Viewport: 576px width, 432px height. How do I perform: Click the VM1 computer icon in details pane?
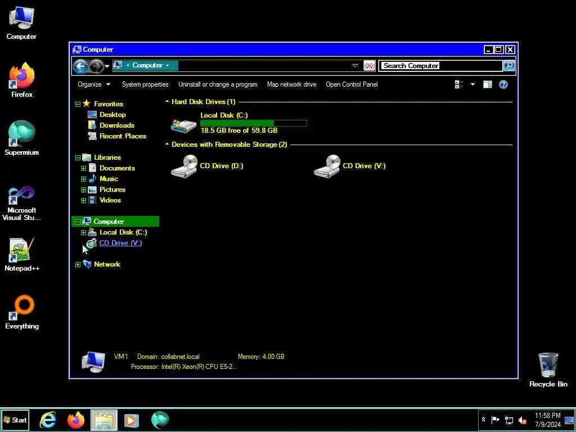click(93, 362)
